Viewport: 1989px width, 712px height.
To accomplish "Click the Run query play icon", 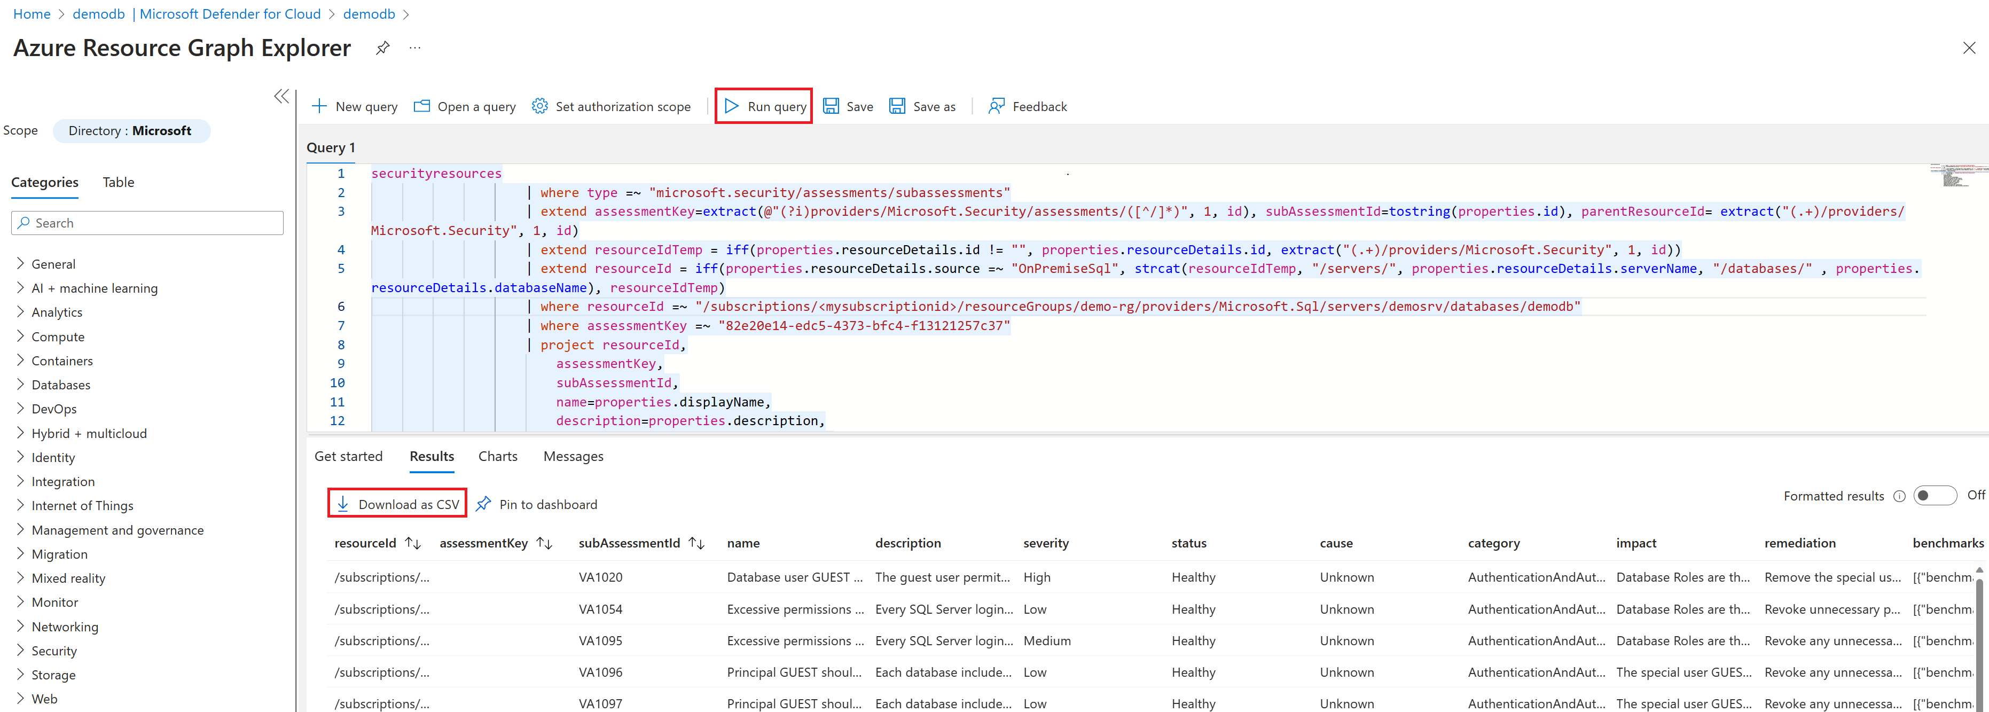I will (731, 106).
